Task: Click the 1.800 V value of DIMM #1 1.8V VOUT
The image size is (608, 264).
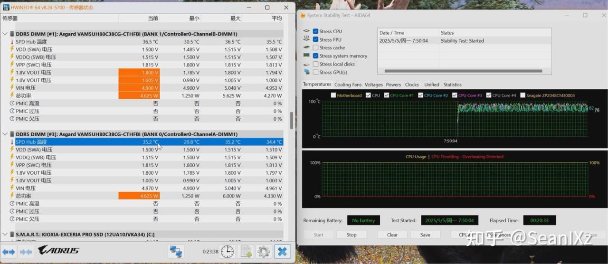Action: pyautogui.click(x=139, y=73)
